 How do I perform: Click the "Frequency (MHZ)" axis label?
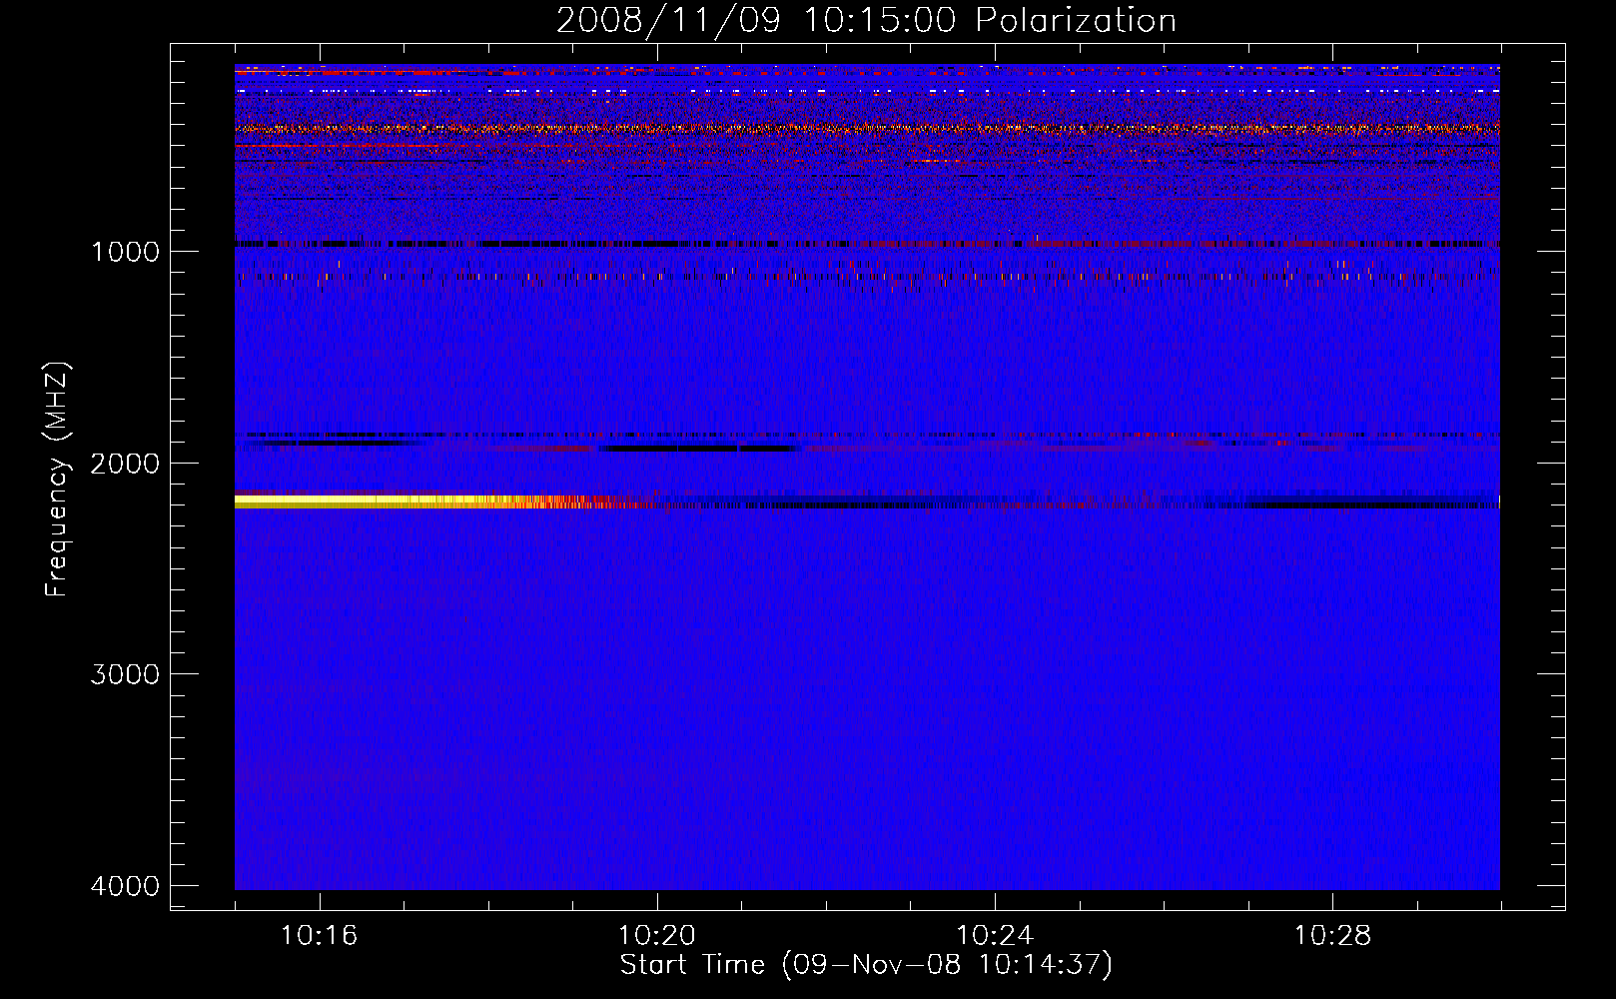(x=58, y=480)
